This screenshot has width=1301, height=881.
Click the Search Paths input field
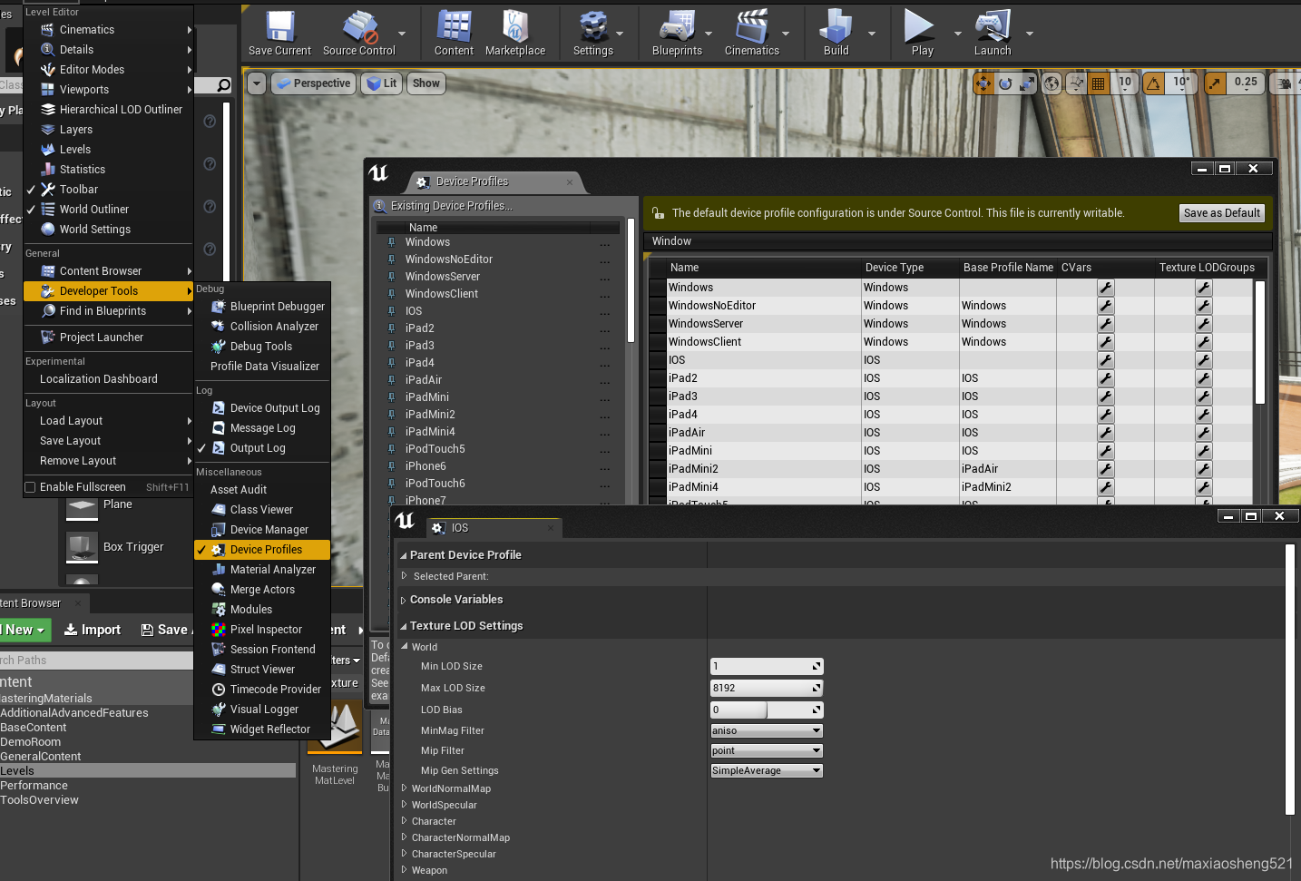click(x=96, y=661)
